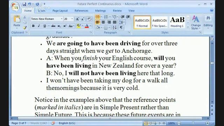
Task: Undo the last action in Quick Access
Action: tap(29, 4)
